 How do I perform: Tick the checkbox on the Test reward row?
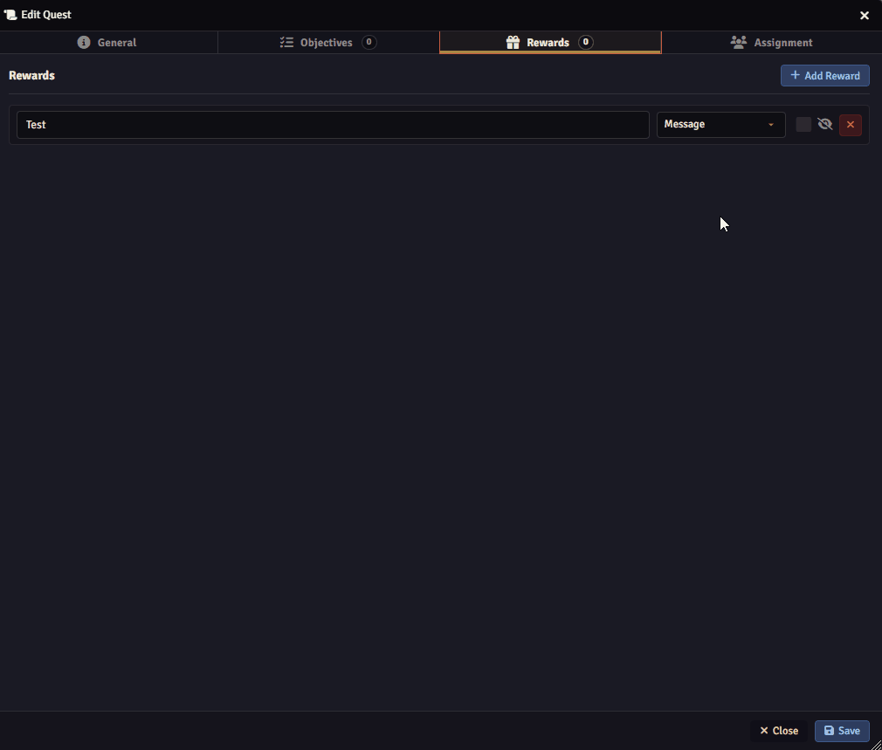803,125
